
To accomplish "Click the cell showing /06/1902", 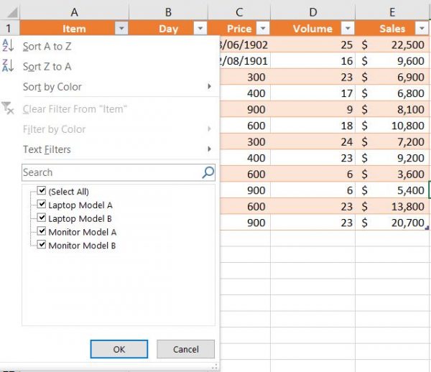I will 245,45.
